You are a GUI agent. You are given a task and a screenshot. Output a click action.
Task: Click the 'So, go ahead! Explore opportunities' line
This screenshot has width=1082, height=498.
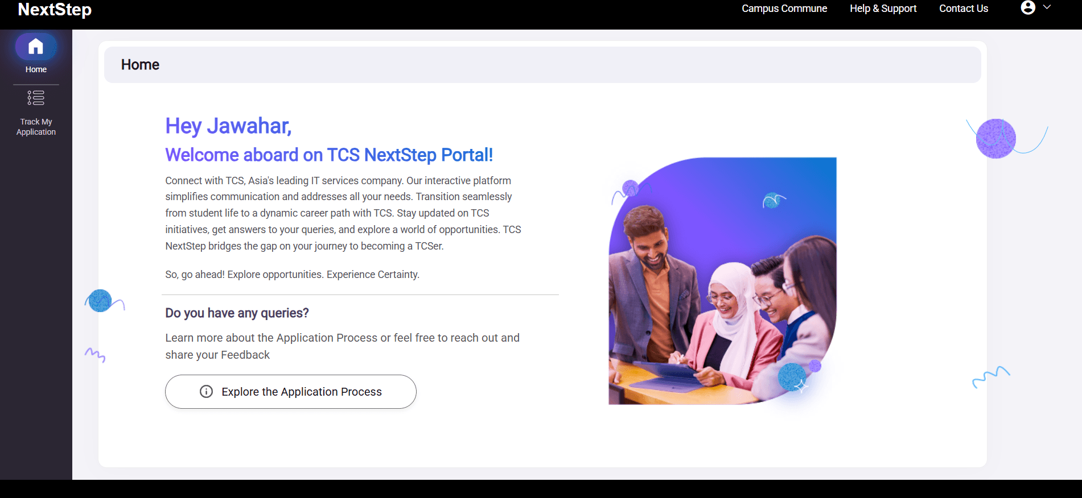[292, 275]
